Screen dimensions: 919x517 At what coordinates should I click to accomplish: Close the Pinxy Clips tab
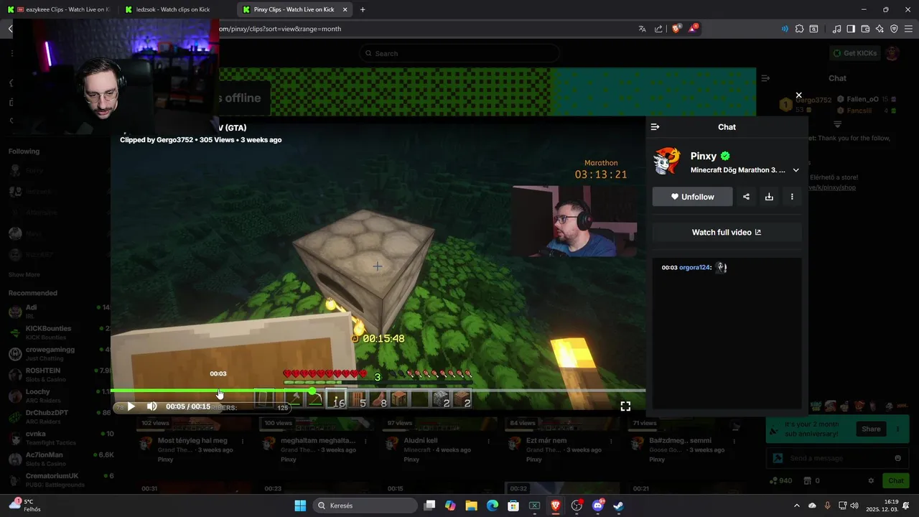pos(345,9)
